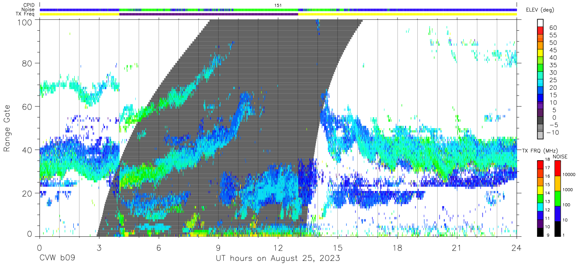Image resolution: width=581 pixels, height=268 pixels.
Task: Click the 'Noise' row label at top left
Action: coord(28,9)
